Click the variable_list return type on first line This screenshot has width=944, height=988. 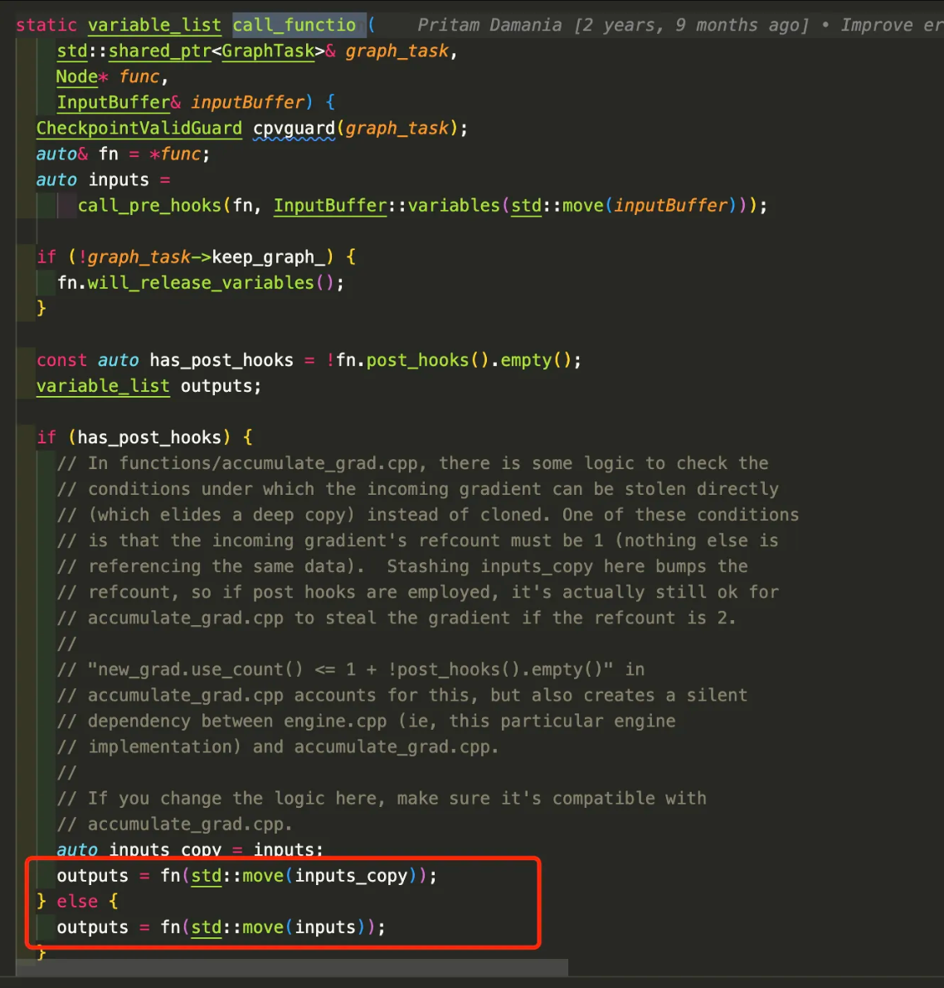(x=154, y=25)
